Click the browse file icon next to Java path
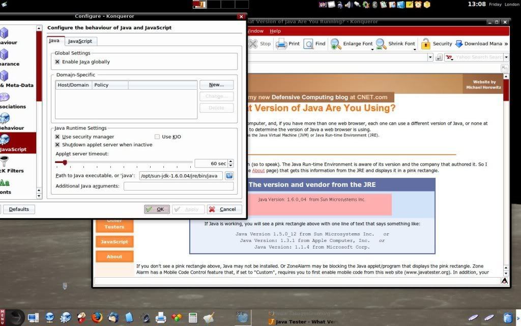The image size is (521, 326). coord(229,175)
